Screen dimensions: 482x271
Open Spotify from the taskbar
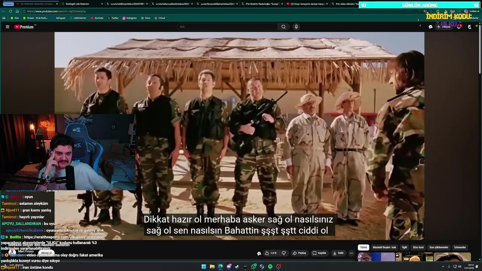pos(270,266)
